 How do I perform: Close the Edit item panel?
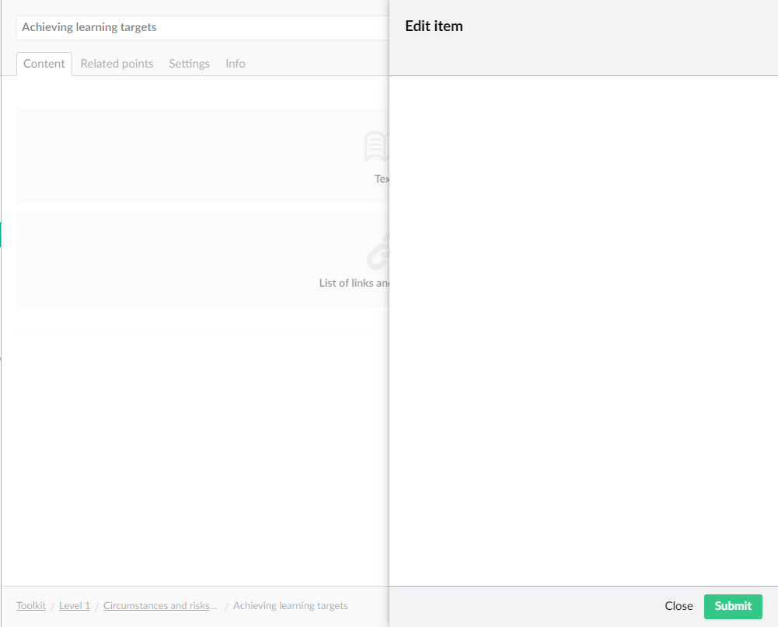coord(679,606)
